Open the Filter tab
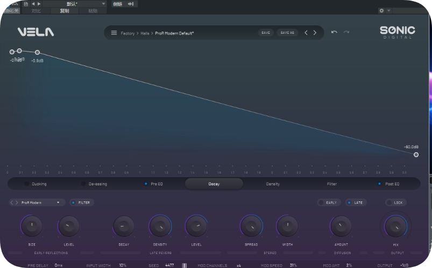 (x=332, y=184)
